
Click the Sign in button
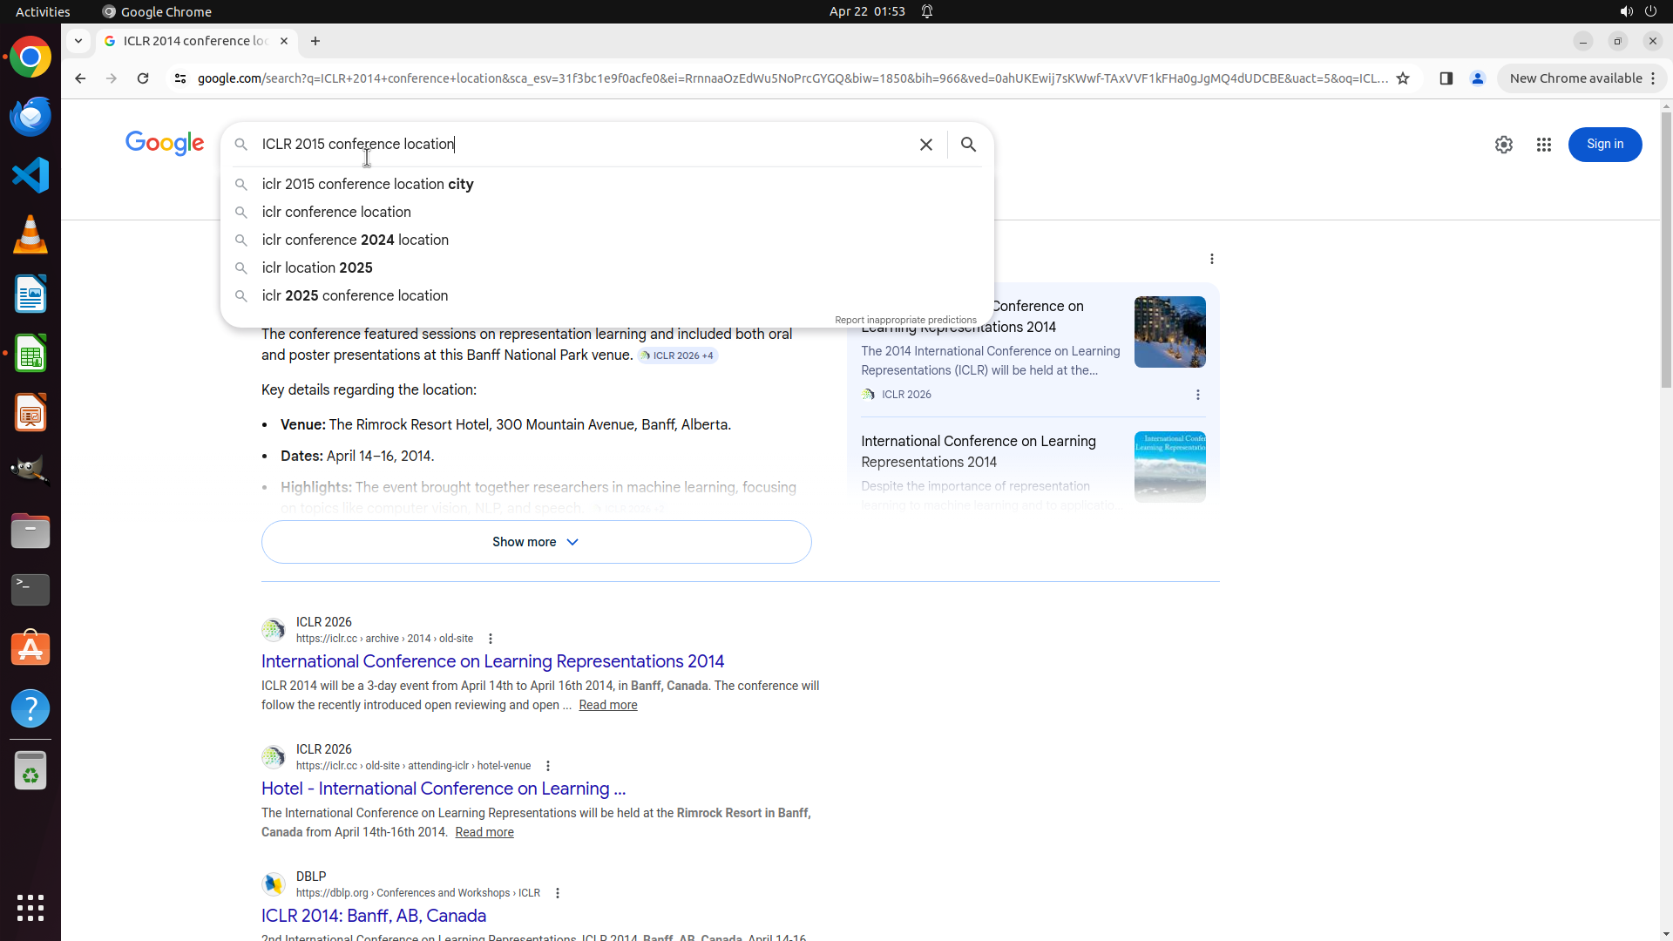click(x=1604, y=145)
